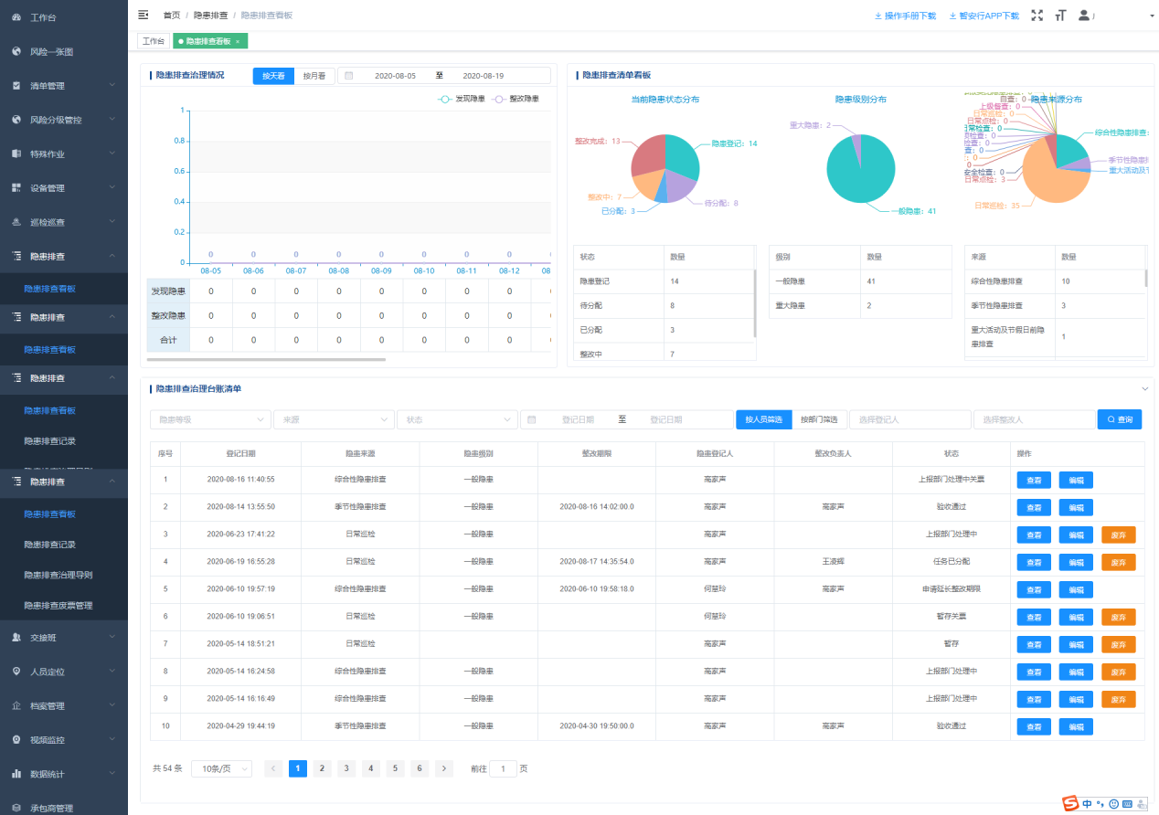Open the 来源 filter dropdown
Screen dimensions: 1159x815
pyautogui.click(x=334, y=419)
